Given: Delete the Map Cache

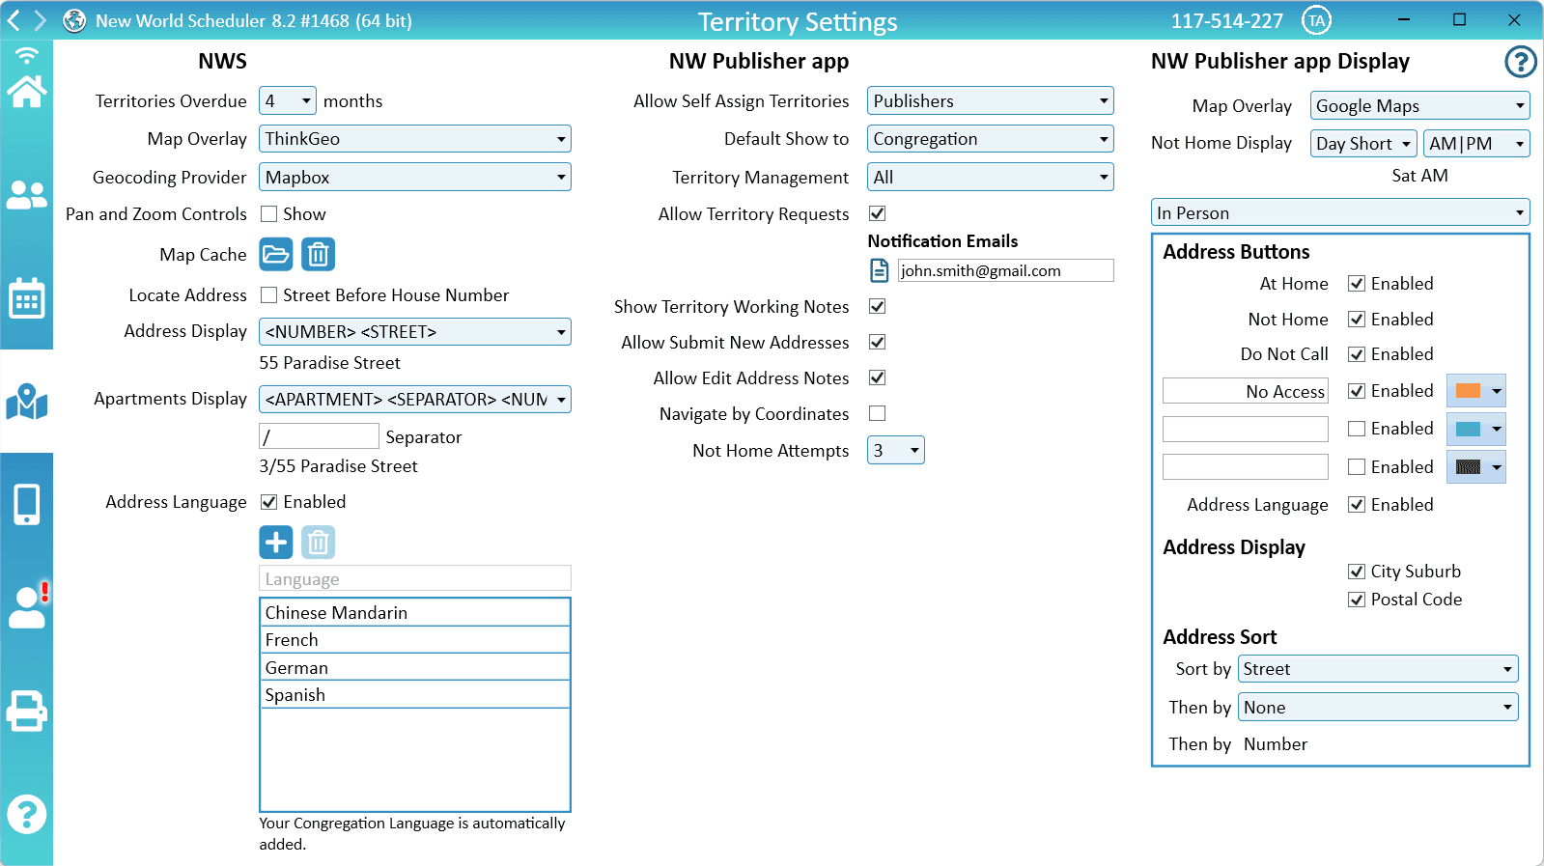Looking at the screenshot, I should coord(319,255).
